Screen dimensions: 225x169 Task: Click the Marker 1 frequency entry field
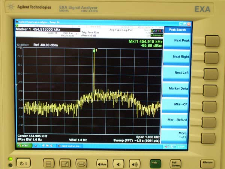(48, 30)
